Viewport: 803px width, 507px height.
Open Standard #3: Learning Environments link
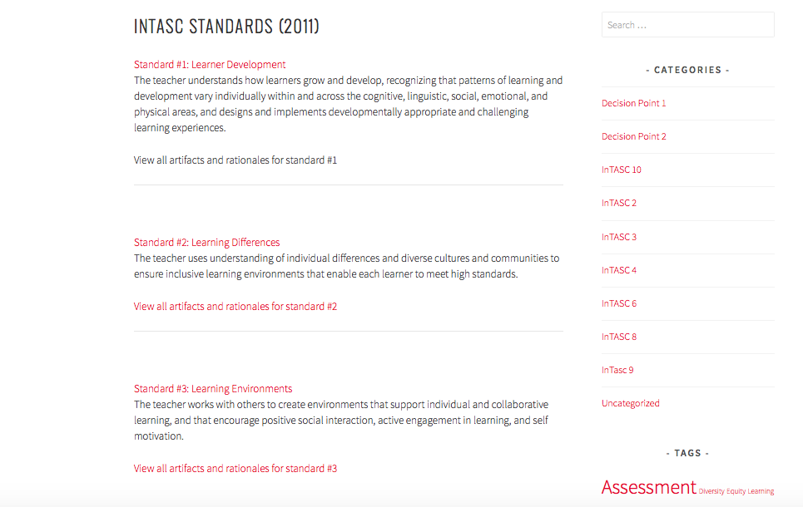pos(213,389)
